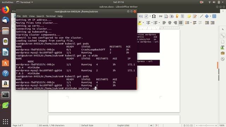The height and width of the screenshot is (127, 226).
Task: Toggle Justified paragraph alignment
Action: click(x=180, y=23)
